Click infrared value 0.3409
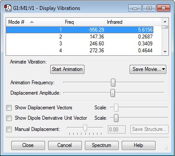Image resolution: width=175 pixels, height=156 pixels. coord(145,44)
